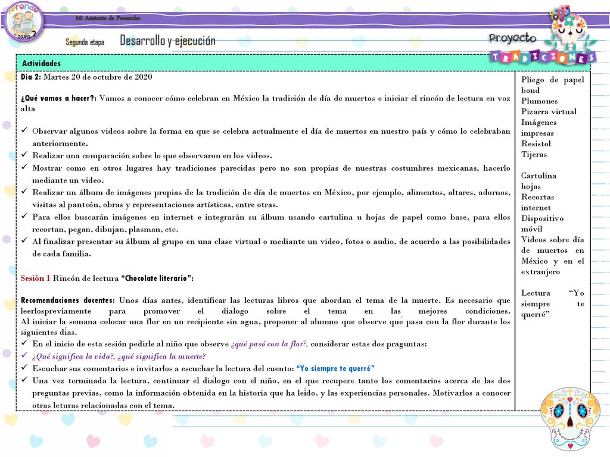This screenshot has height=457, width=610.
Task: Click the "Mi Asistente de Preescolar" header text
Action: click(108, 18)
